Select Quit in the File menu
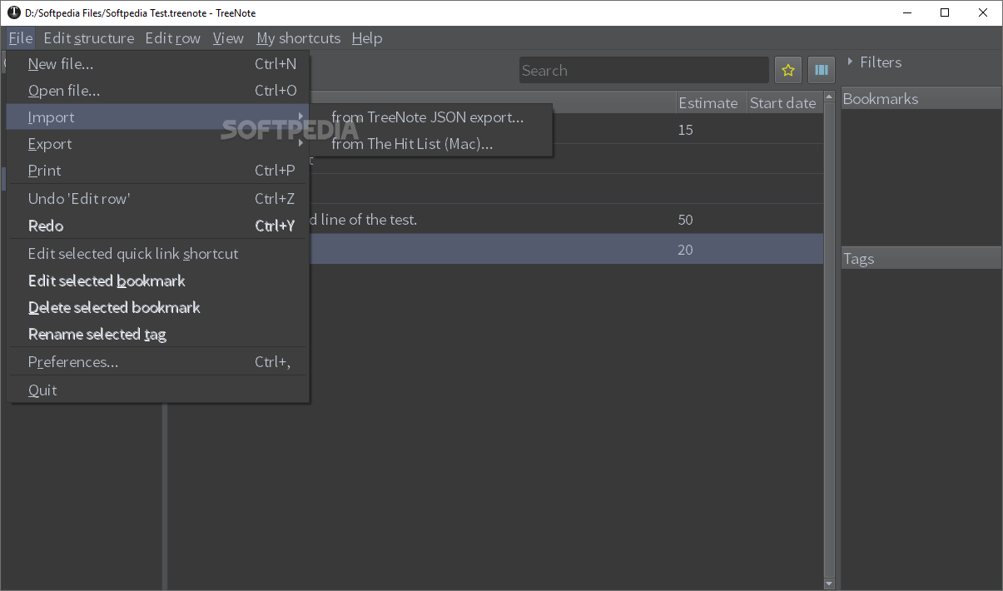 158,390
